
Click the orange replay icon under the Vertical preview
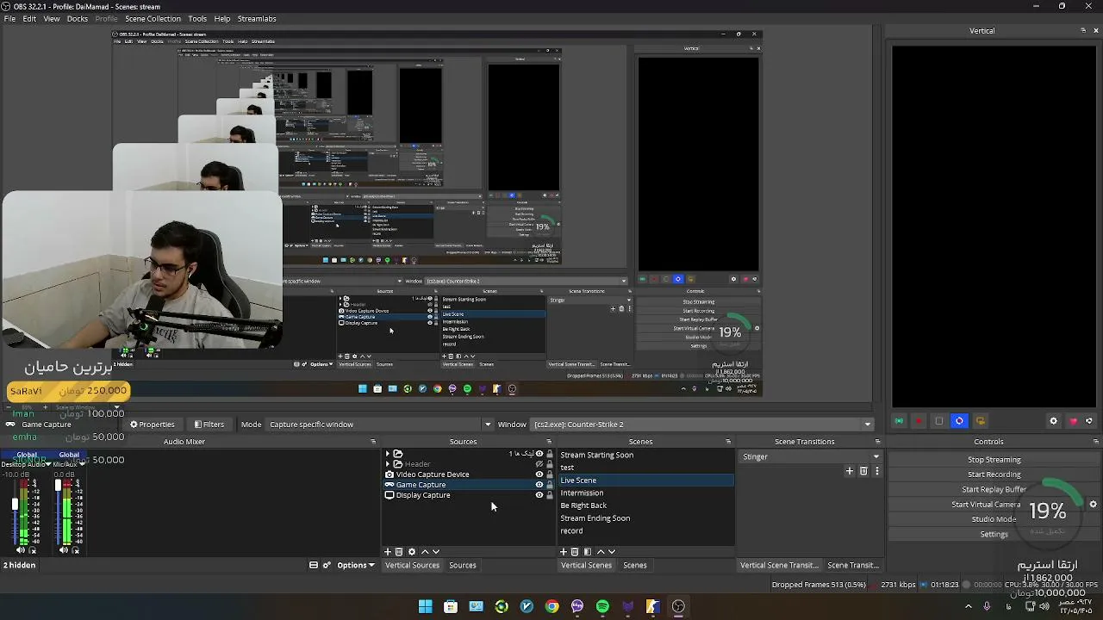pyautogui.click(x=981, y=421)
